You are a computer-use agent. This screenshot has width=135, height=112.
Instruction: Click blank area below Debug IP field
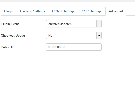pyautogui.click(x=68, y=78)
